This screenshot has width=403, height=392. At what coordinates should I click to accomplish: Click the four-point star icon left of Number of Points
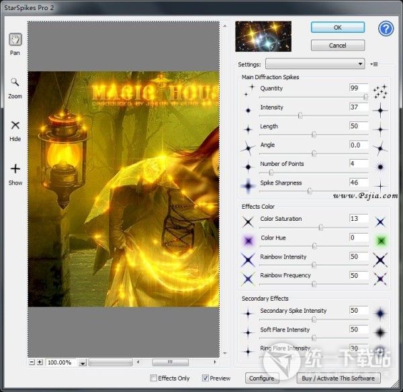coord(248,167)
